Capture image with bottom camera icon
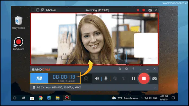Screen dimensions: 189x106 coord(154,79)
